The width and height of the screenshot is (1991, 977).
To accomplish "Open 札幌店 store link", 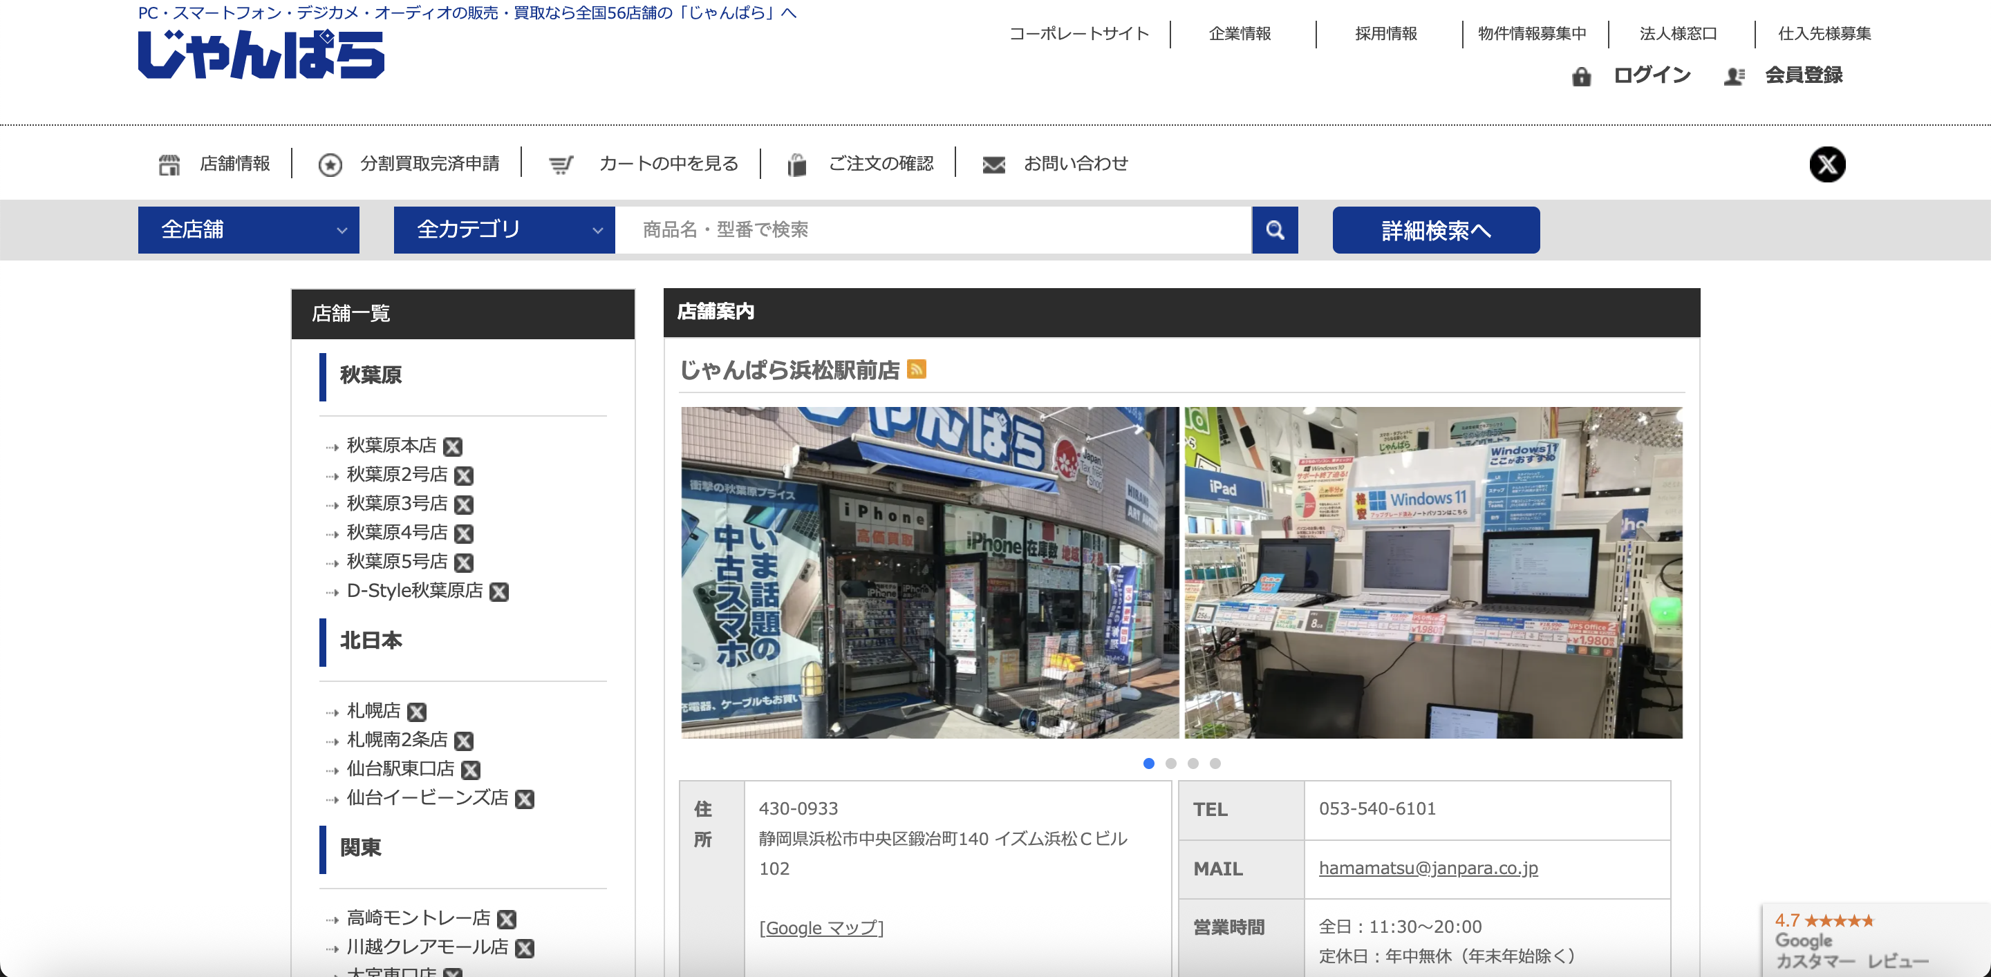I will coord(374,710).
